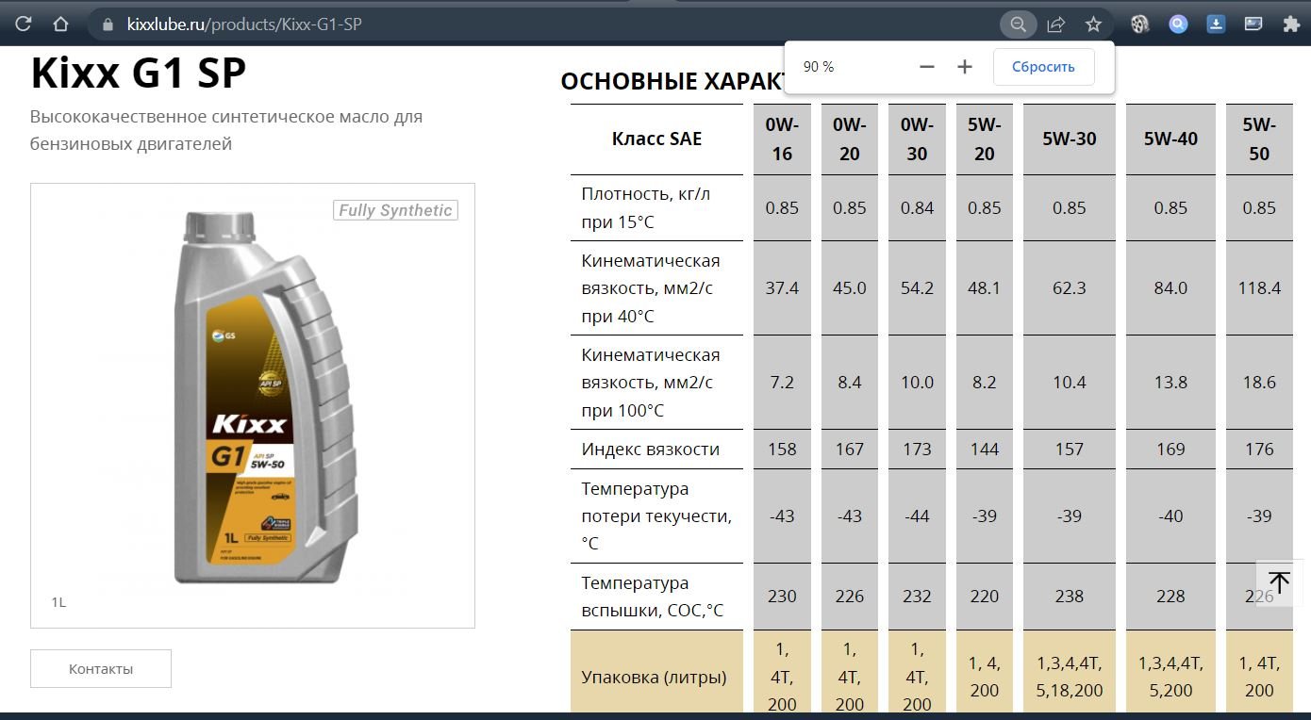Open the picture-in-picture extension icon

[x=1253, y=25]
